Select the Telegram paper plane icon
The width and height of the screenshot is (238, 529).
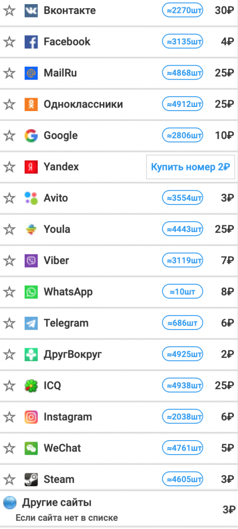(x=31, y=323)
